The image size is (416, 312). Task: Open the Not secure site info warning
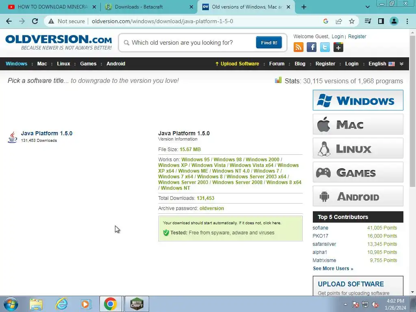tap(67, 21)
